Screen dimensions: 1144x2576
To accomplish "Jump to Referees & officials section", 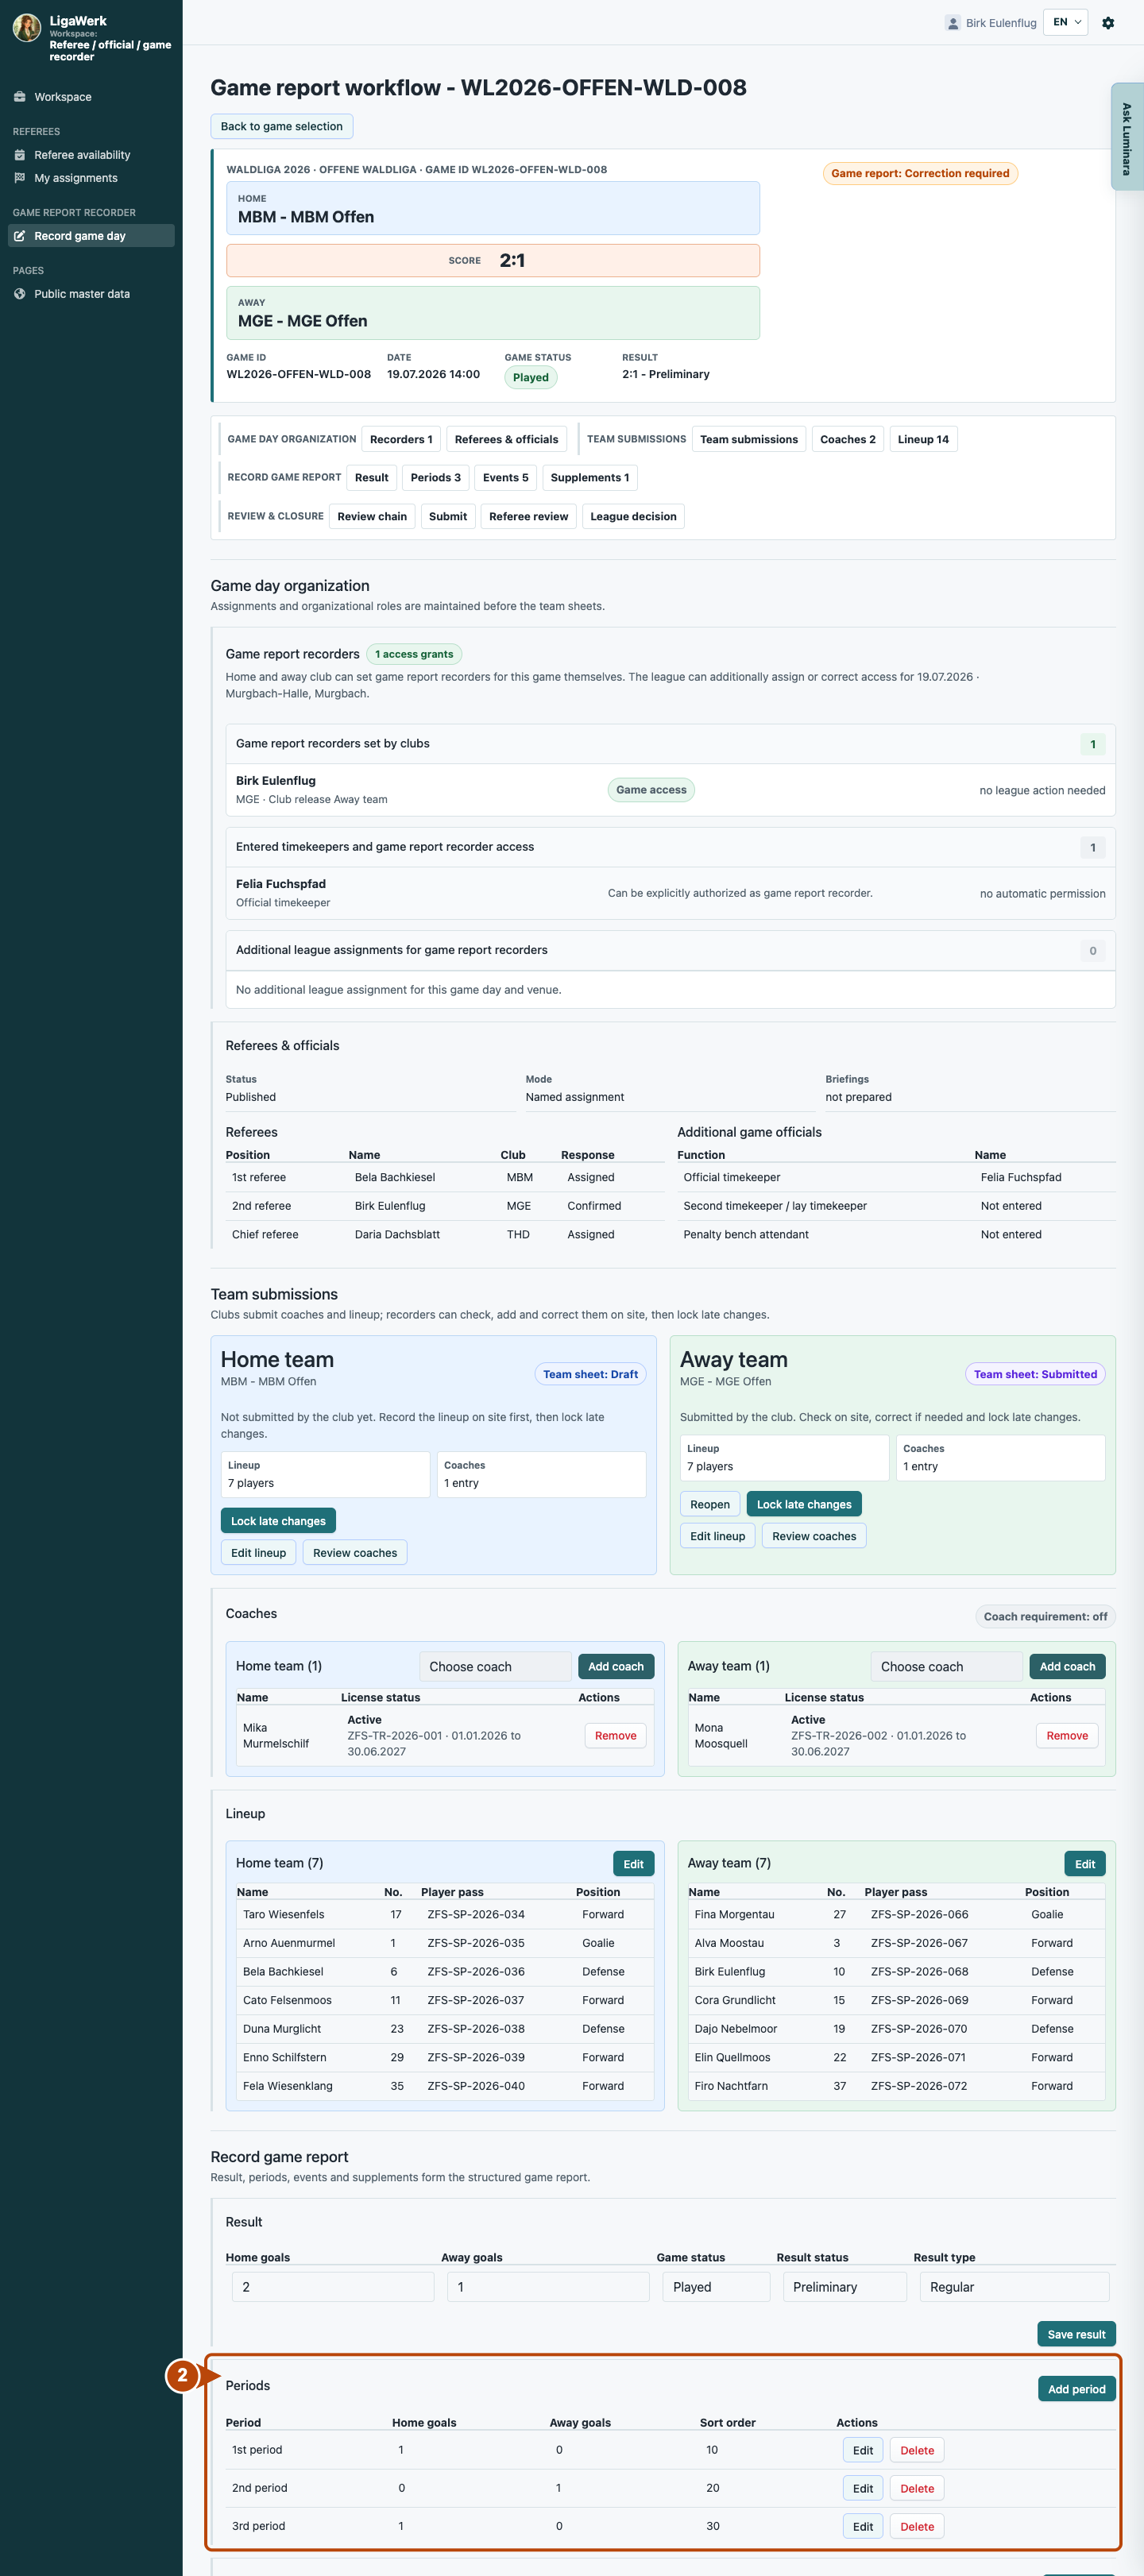I will tap(506, 439).
